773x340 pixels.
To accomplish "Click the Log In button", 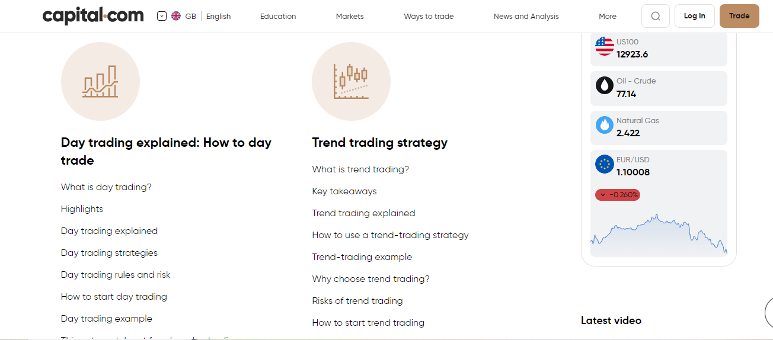I will coord(695,16).
